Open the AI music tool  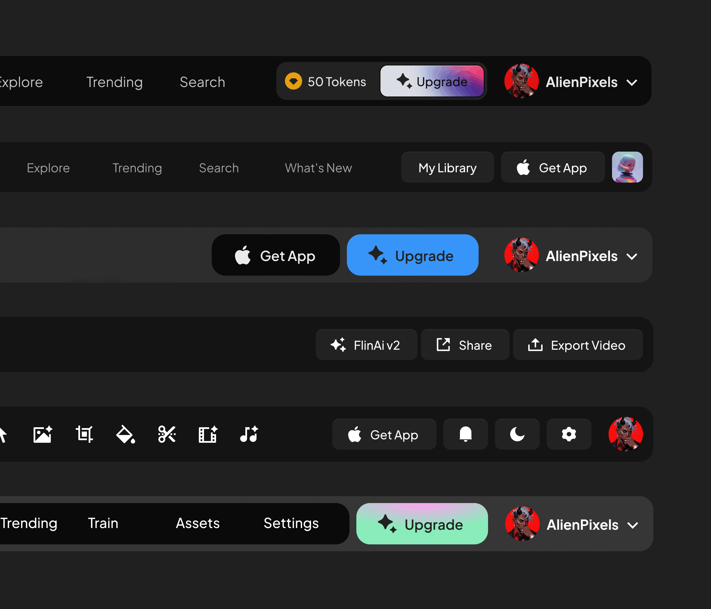[249, 434]
